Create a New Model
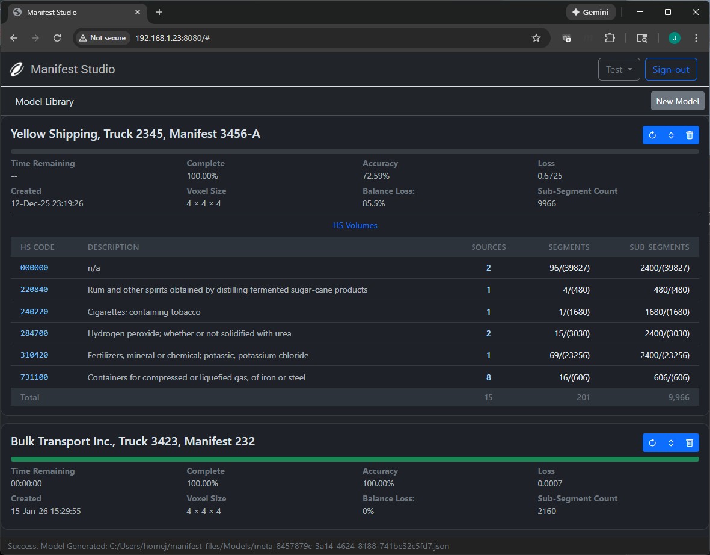 [x=677, y=101]
